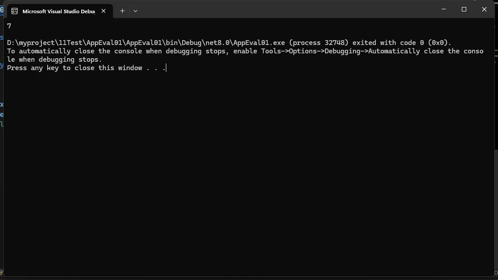This screenshot has height=280, width=498.
Task: Click the output line showing 7
Action: tap(9, 26)
